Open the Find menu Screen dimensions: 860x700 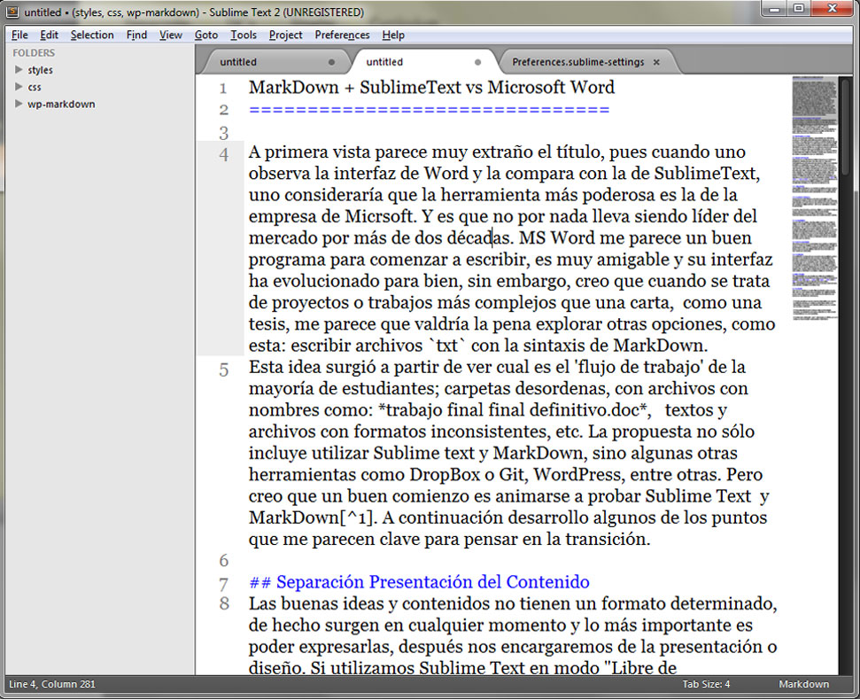136,35
